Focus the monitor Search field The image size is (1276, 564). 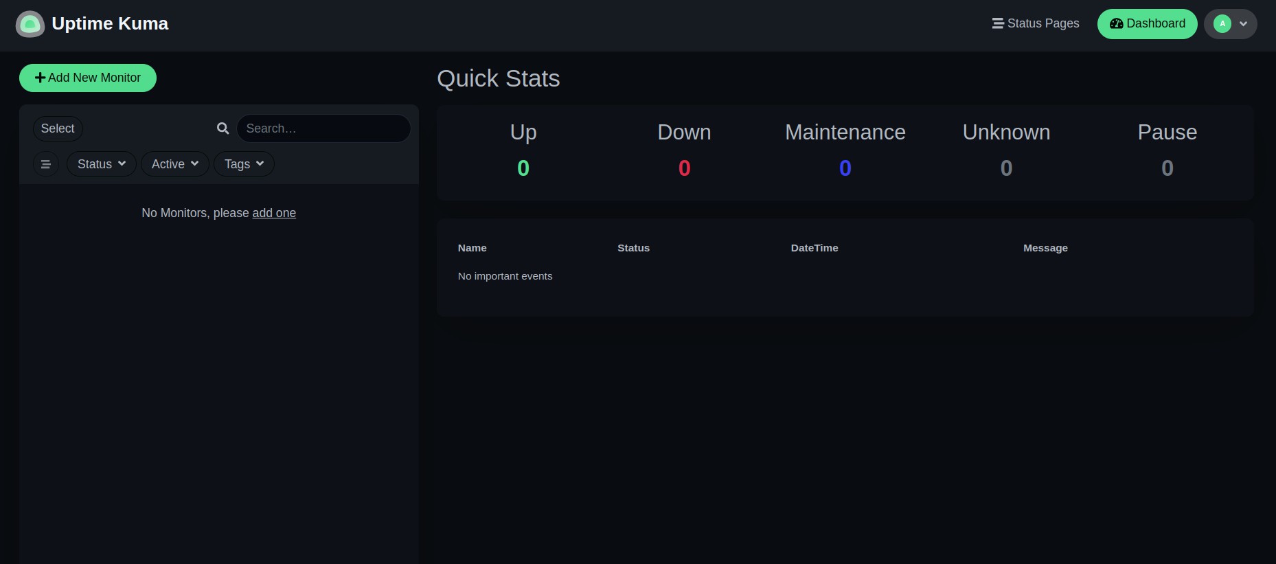323,128
